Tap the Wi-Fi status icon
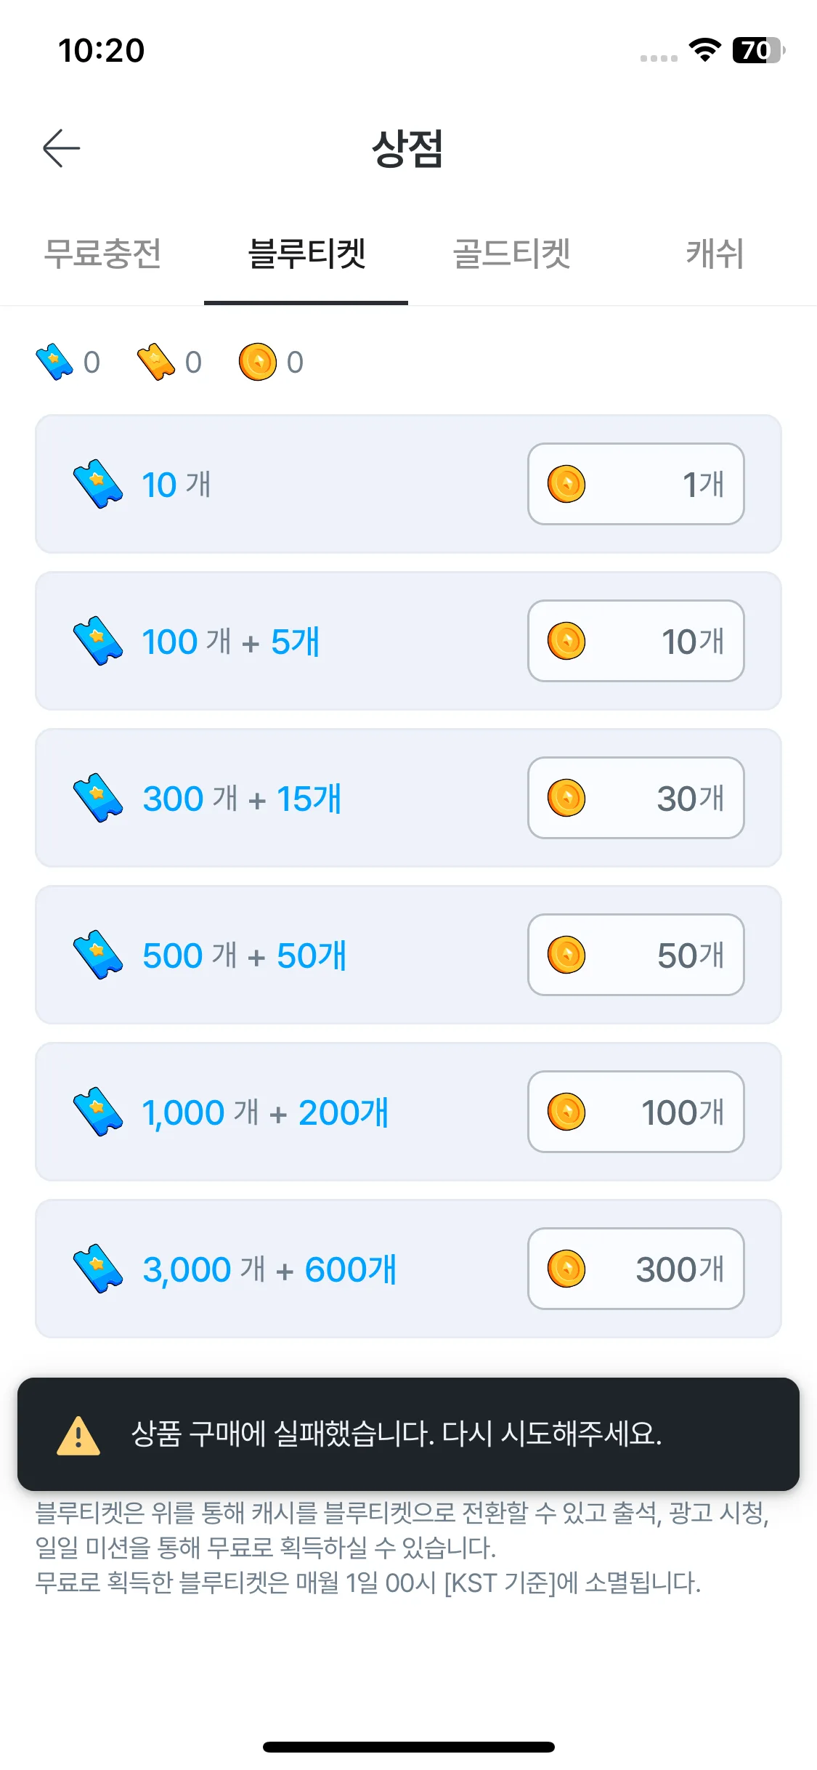Viewport: 817px width, 1770px height. tap(704, 50)
